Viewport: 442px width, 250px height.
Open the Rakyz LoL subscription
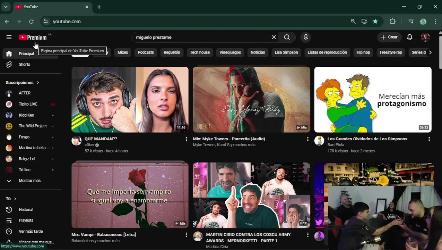pyautogui.click(x=31, y=159)
